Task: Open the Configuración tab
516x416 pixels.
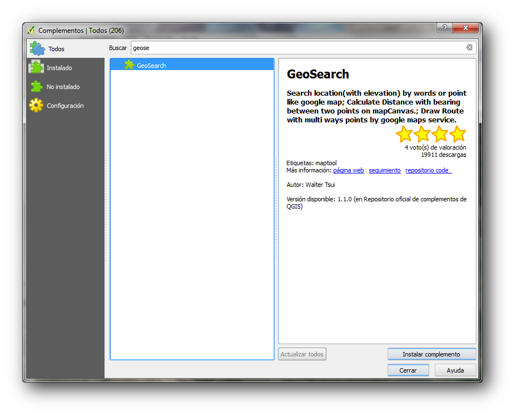Action: click(x=66, y=105)
